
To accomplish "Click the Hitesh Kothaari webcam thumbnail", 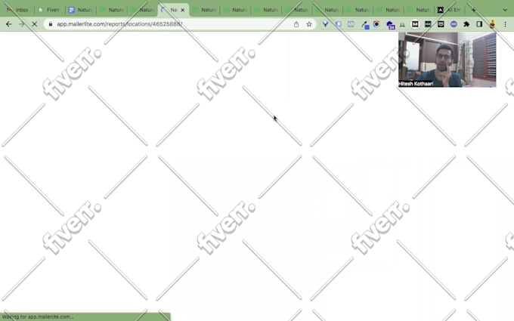I will pyautogui.click(x=447, y=60).
